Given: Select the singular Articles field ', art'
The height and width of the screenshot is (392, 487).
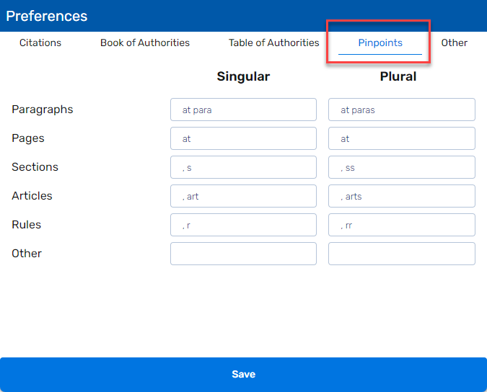Looking at the screenshot, I should tap(244, 196).
